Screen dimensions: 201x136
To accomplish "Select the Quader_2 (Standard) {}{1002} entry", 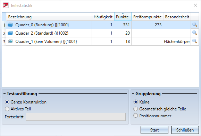I will coord(42,33).
